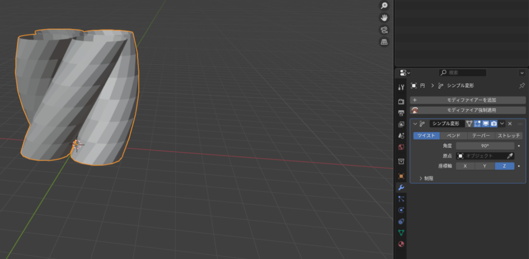Open the Material properties red sphere tab
The width and height of the screenshot is (529, 259).
click(401, 244)
